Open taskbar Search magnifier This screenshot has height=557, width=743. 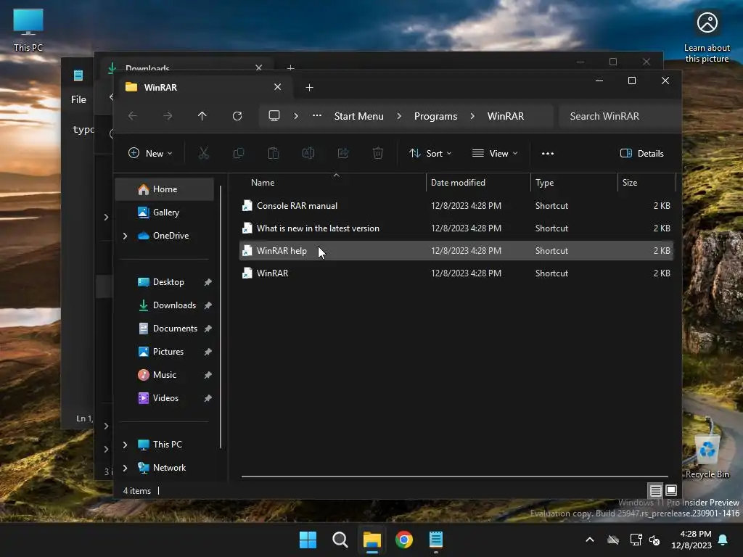[x=340, y=540]
